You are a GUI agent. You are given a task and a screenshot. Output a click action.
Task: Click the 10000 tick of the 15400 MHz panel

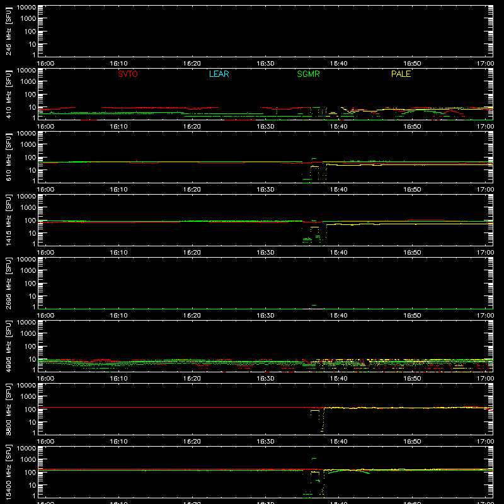point(26,449)
